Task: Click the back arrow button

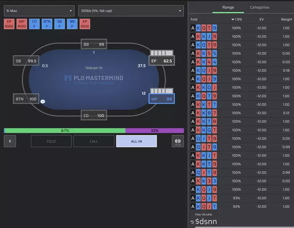Action: [x=10, y=141]
